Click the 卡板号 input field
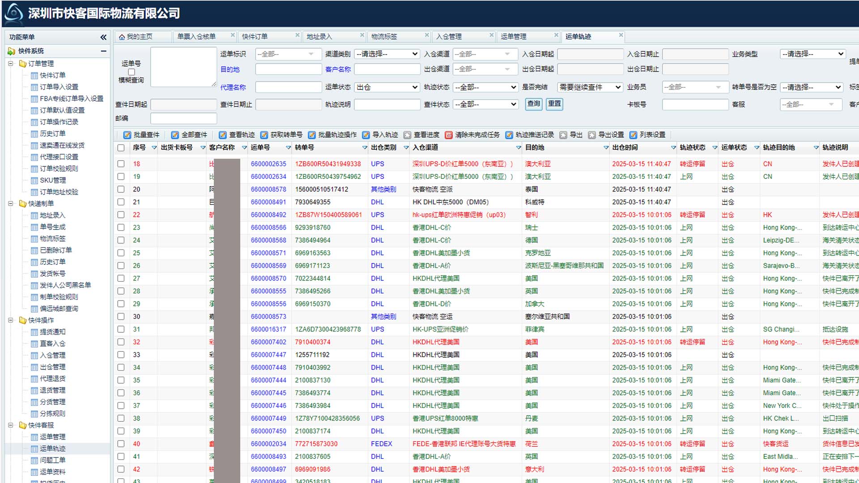 coord(696,104)
